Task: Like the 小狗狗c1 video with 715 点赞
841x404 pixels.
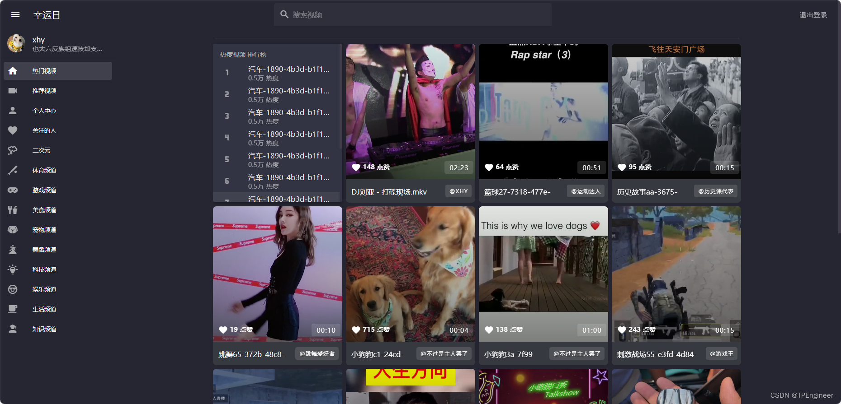Action: pyautogui.click(x=356, y=330)
